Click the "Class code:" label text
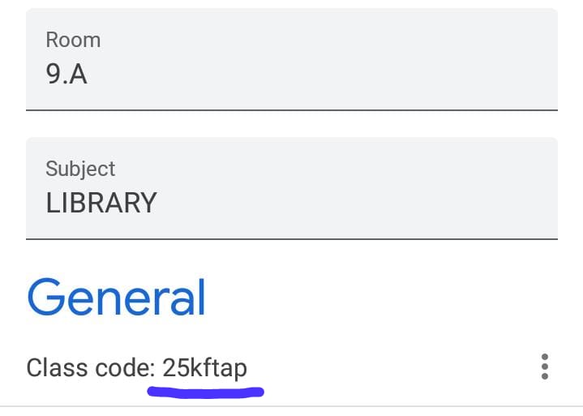Screen dimensions: 583x416 (x=91, y=367)
